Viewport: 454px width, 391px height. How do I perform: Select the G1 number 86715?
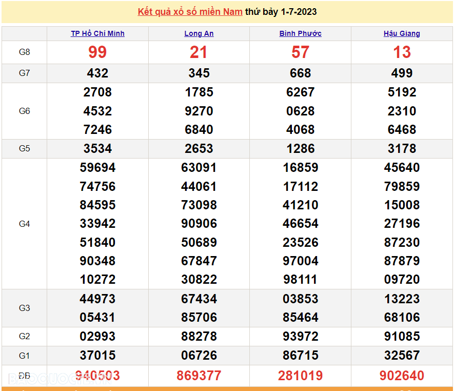(x=300, y=355)
